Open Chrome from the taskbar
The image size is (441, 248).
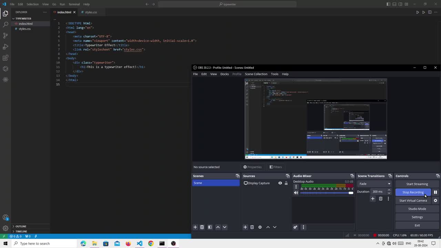pyautogui.click(x=151, y=244)
